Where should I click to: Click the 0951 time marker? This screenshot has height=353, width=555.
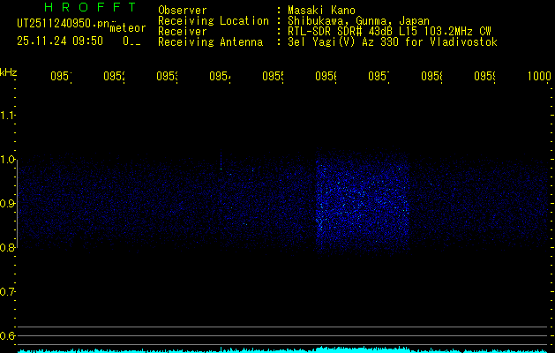[61, 76]
